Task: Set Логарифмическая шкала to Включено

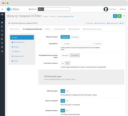Action: pos(65,56)
